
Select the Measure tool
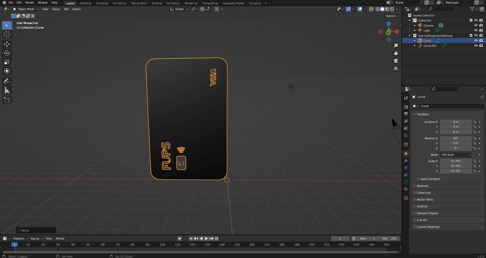pos(7,90)
